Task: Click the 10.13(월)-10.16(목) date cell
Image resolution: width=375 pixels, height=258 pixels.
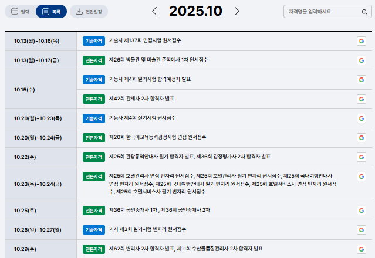Action: [x=40, y=41]
